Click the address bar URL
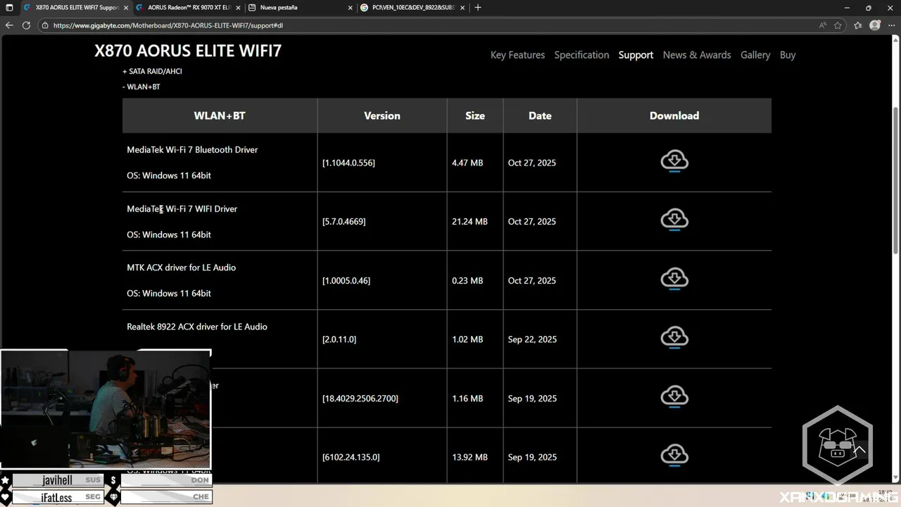The height and width of the screenshot is (507, 901). tap(168, 25)
